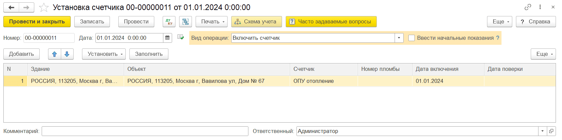562x140 pixels.
Task: Open calendar picker for Дата field
Action: (x=167, y=38)
